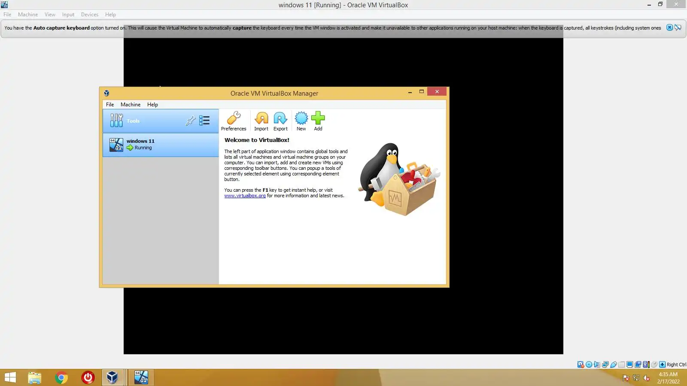Click the mouse integration status icon
This screenshot has width=687, height=386.
tap(654, 365)
